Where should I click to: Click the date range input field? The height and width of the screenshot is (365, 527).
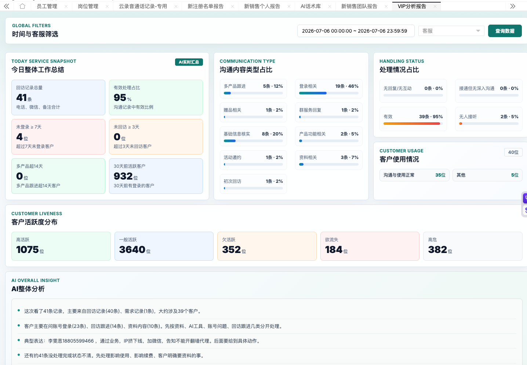click(356, 31)
